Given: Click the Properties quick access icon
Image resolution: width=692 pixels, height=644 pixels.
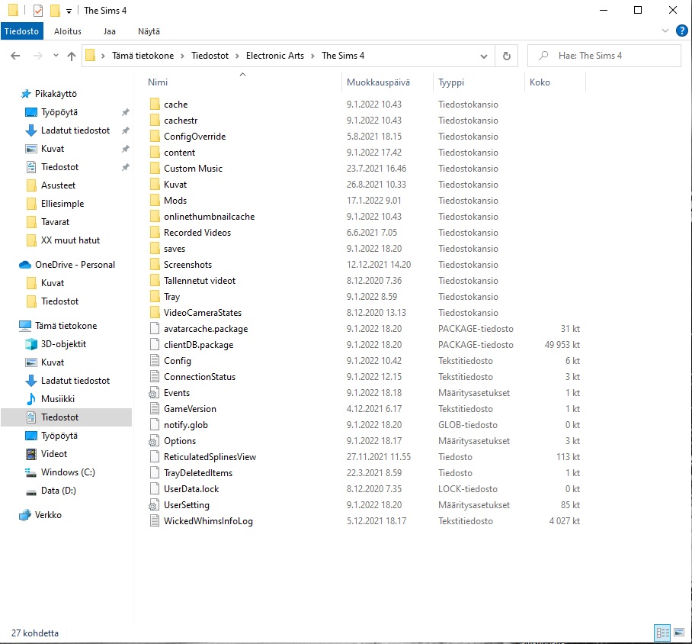Looking at the screenshot, I should pyautogui.click(x=38, y=10).
